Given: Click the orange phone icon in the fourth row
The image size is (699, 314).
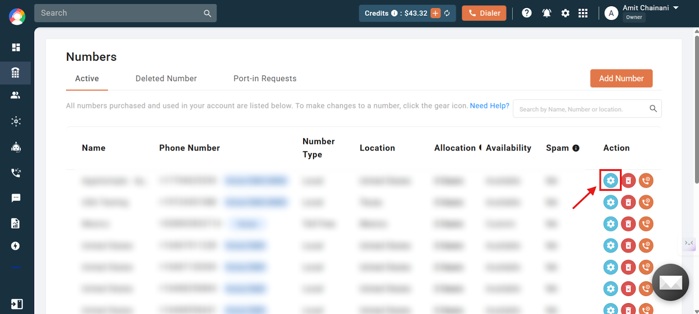Looking at the screenshot, I should 646,246.
